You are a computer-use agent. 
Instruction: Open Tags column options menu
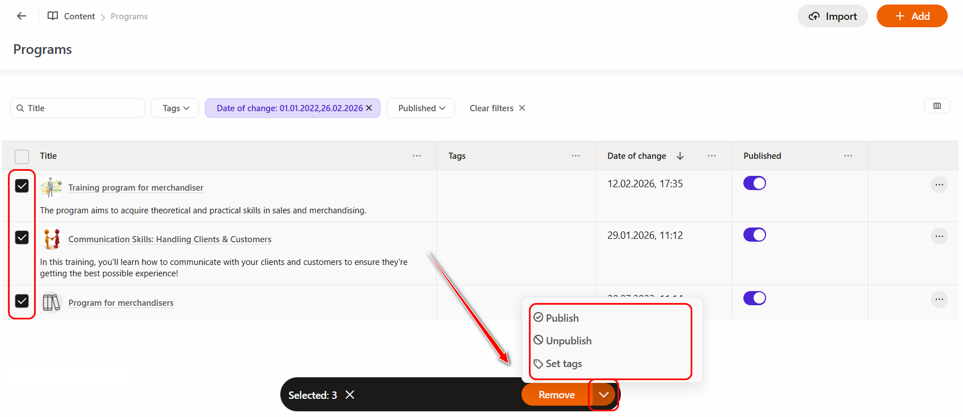pyautogui.click(x=575, y=155)
